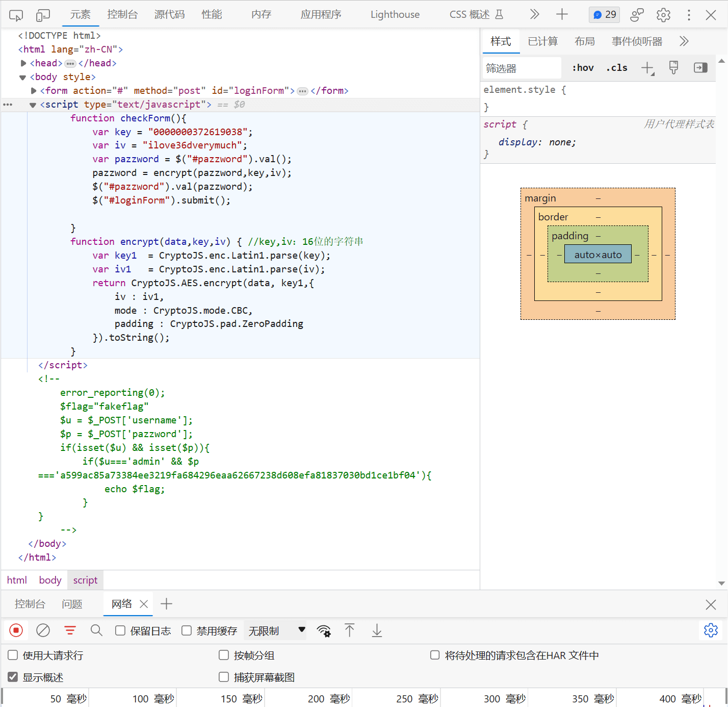Switch drawer to 问题 tab
Image resolution: width=728 pixels, height=707 pixels.
click(72, 604)
